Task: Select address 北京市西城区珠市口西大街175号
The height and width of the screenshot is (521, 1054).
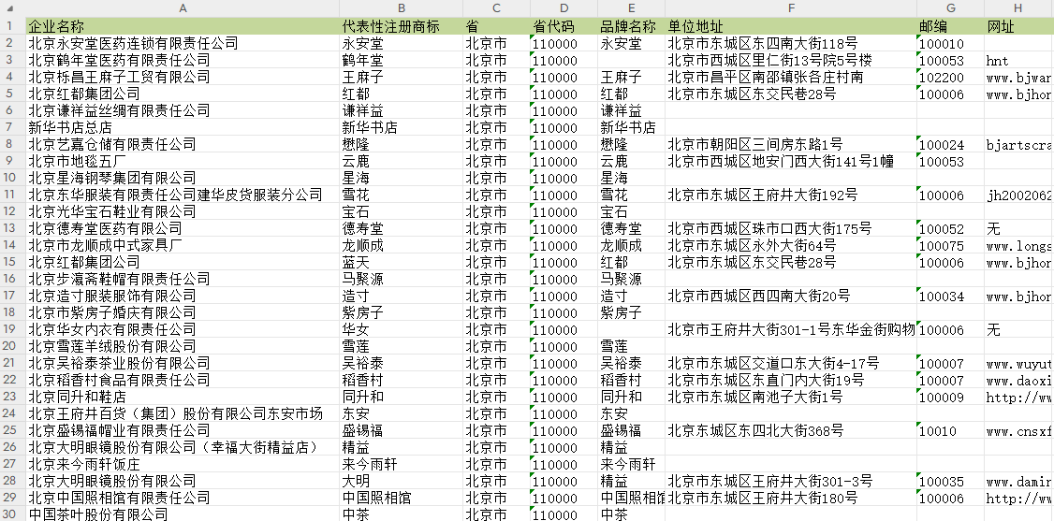Action: (791, 228)
